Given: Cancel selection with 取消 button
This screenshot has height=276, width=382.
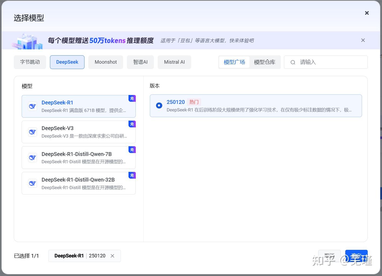Looking at the screenshot, I should (329, 256).
